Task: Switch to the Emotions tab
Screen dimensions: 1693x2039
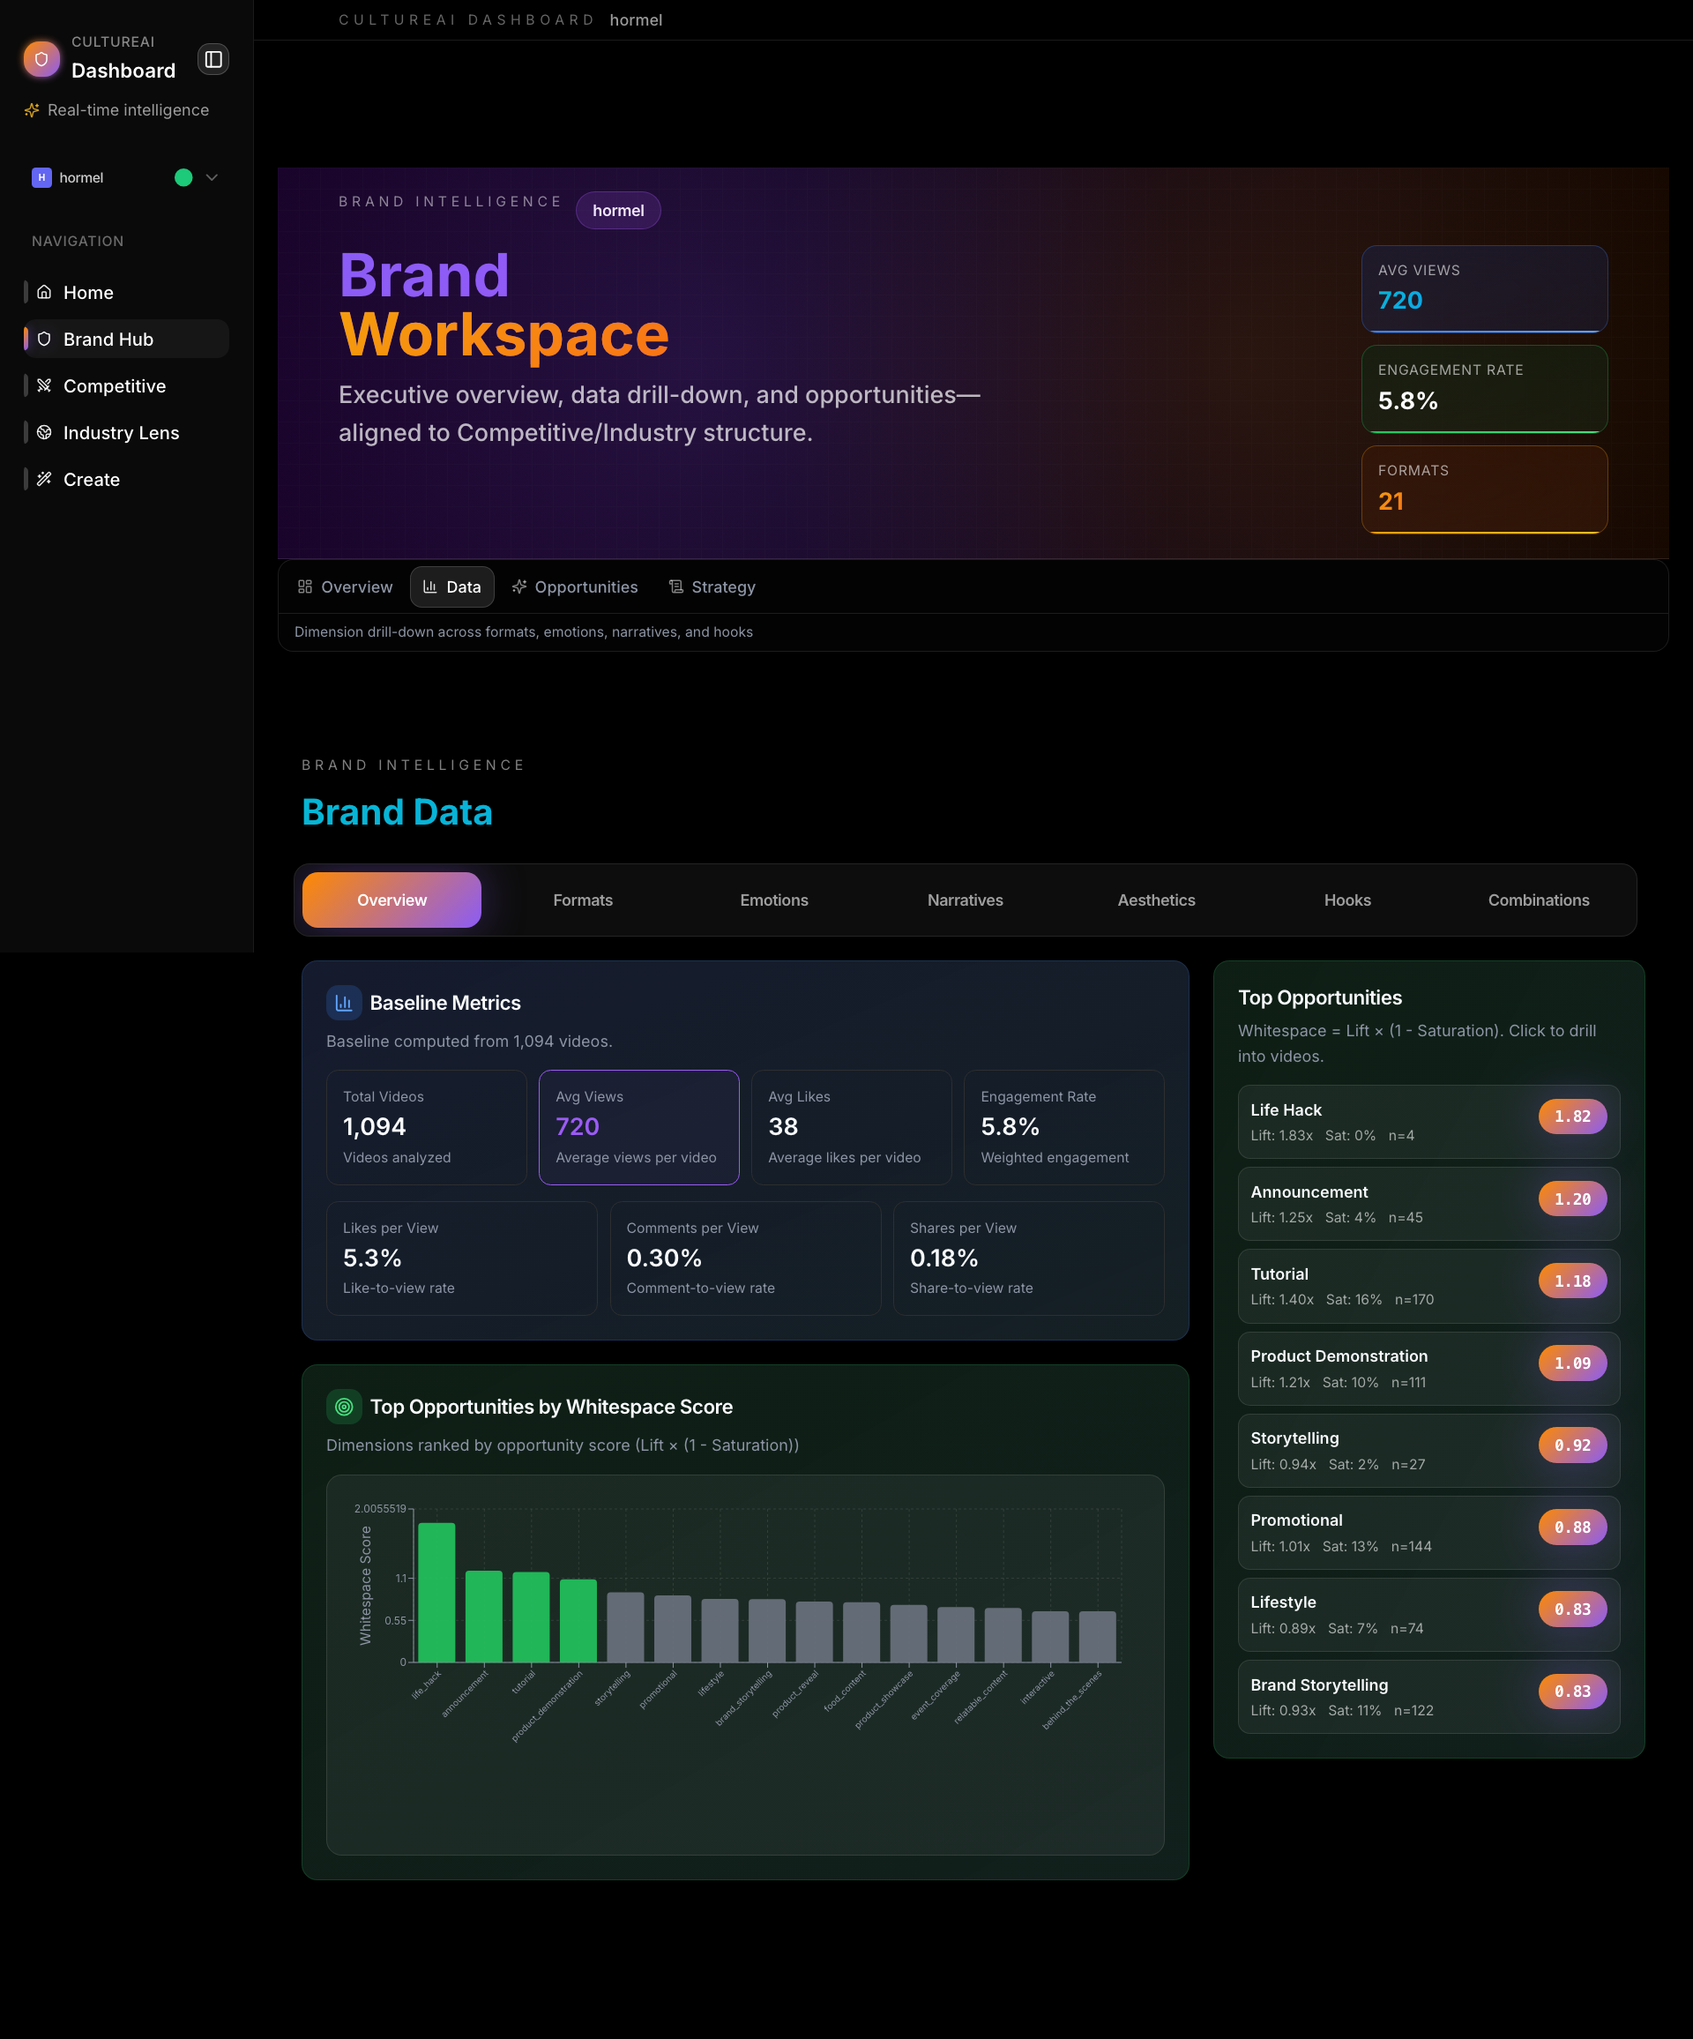Action: click(x=773, y=900)
